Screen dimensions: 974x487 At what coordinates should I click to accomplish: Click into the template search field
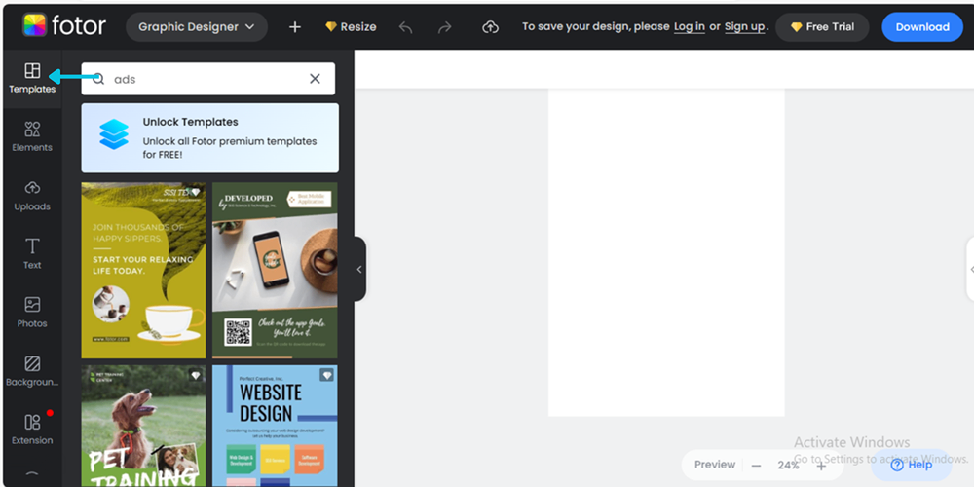pos(208,79)
